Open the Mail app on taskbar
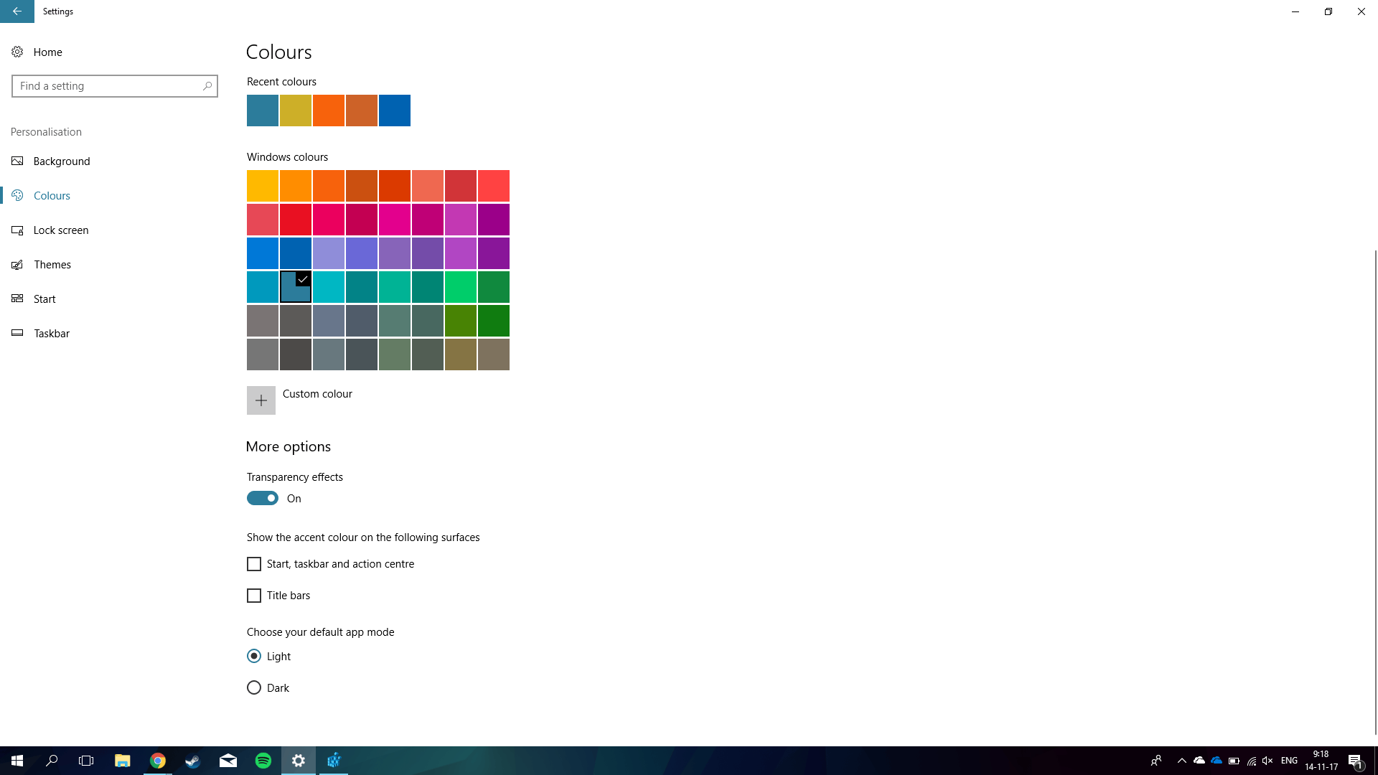Image resolution: width=1378 pixels, height=775 pixels. pyautogui.click(x=228, y=761)
